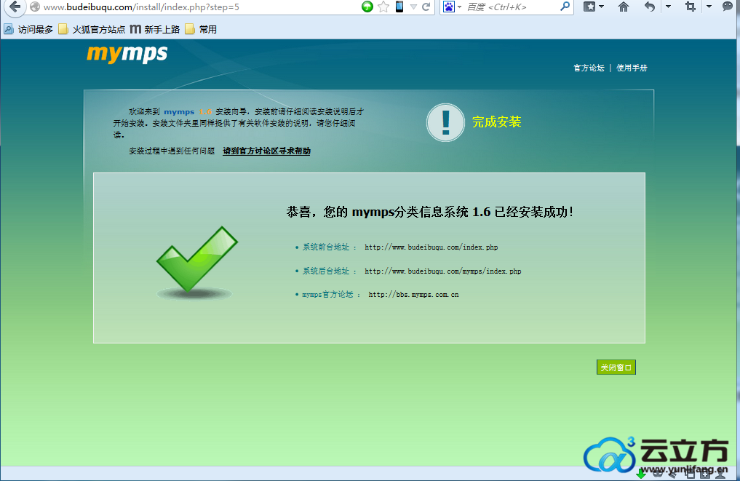Open the 官方论坛 link in header
The image size is (740, 481).
click(x=589, y=68)
